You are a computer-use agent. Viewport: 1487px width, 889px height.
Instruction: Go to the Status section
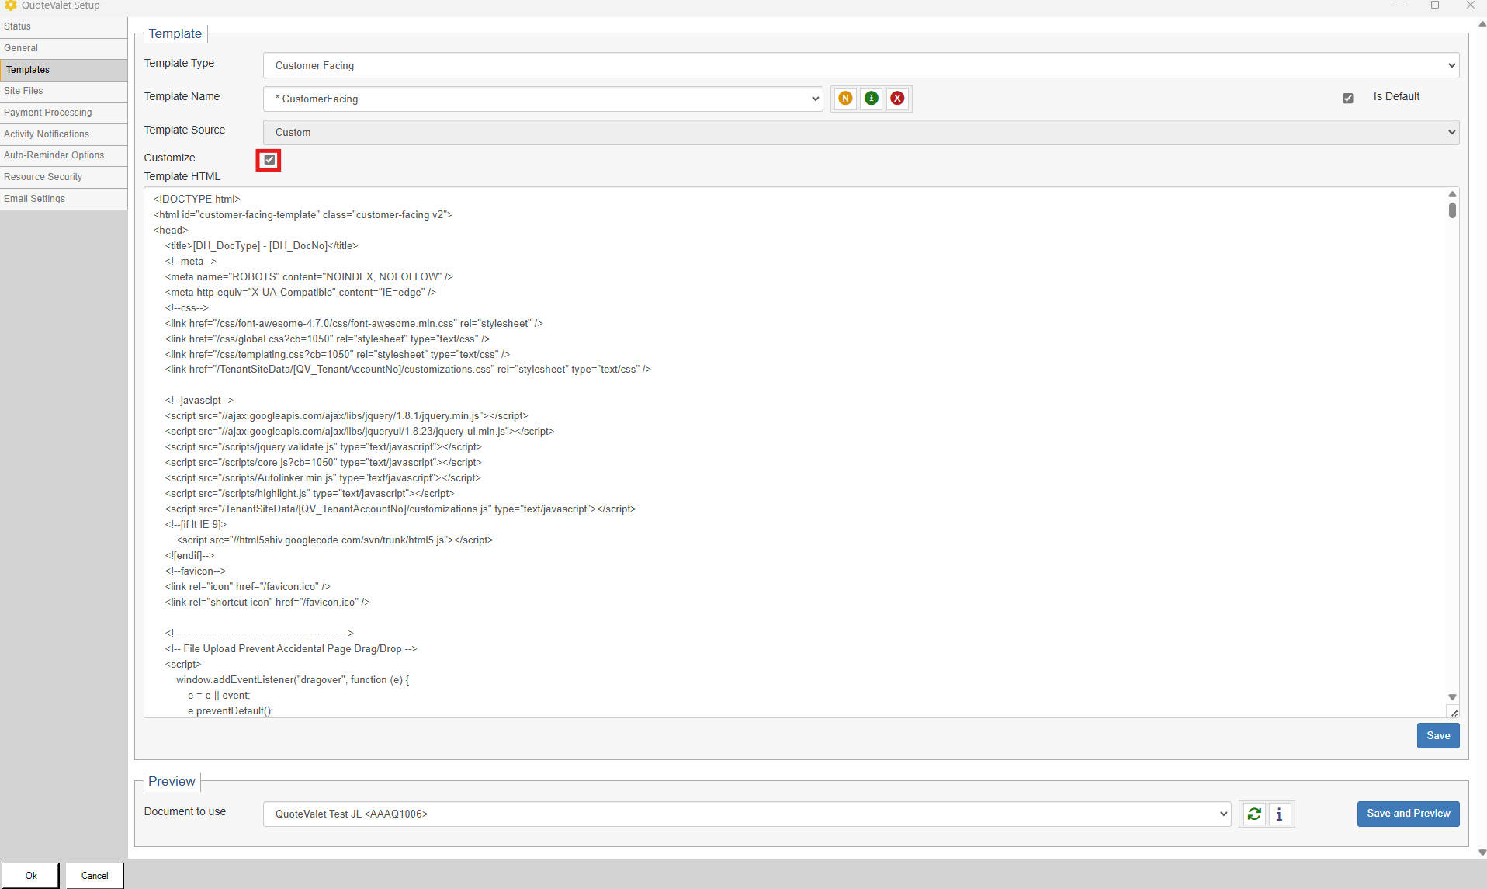(64, 26)
